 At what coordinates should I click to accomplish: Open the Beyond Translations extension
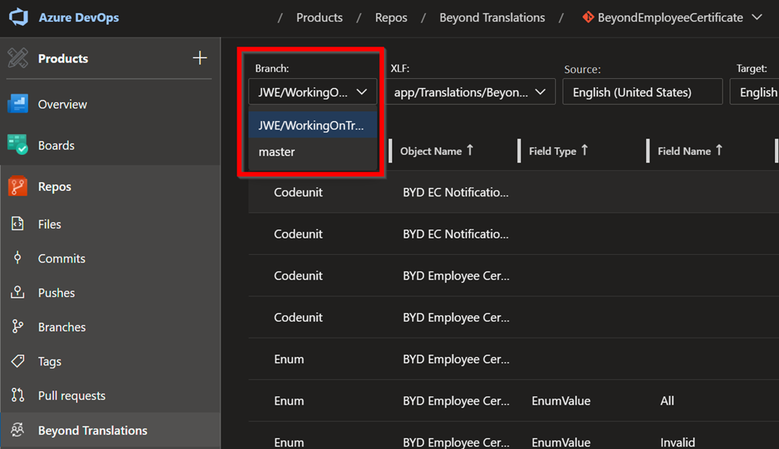click(92, 430)
